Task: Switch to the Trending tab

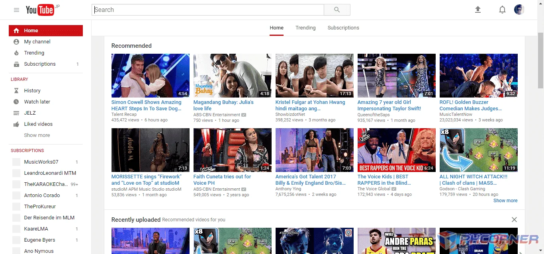Action: (305, 28)
